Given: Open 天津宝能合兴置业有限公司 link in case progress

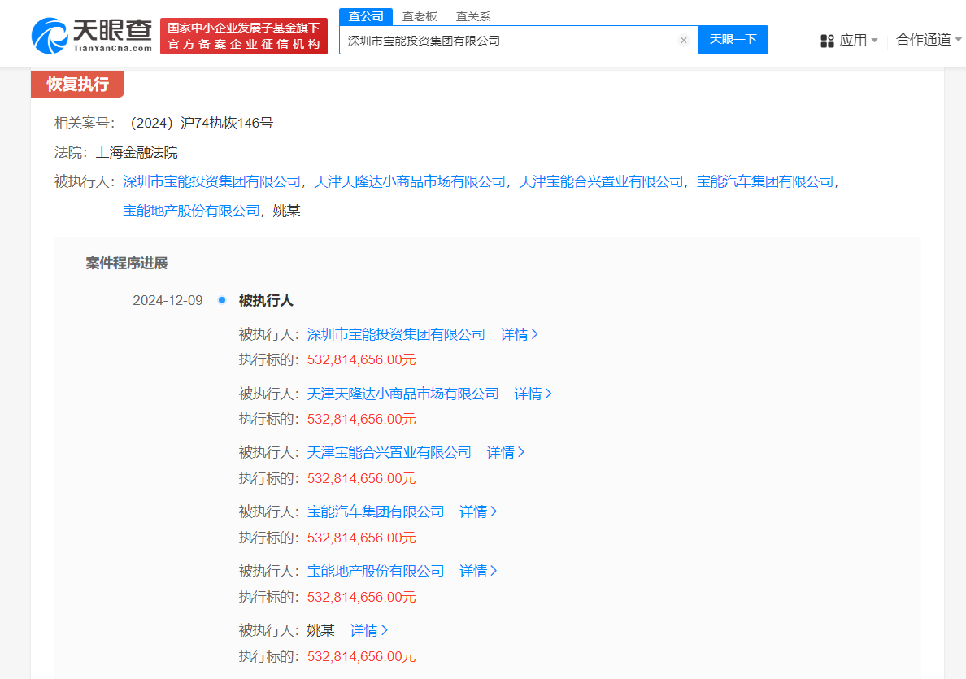Looking at the screenshot, I should tap(389, 452).
